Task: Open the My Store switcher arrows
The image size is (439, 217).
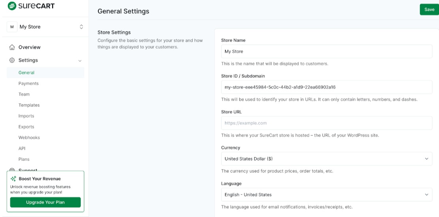Action: pos(81,27)
